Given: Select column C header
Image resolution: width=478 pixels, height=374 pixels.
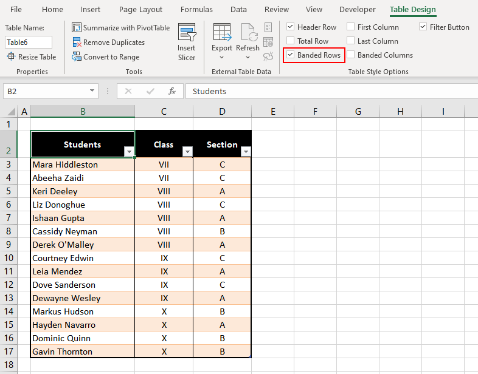Looking at the screenshot, I should [x=164, y=111].
